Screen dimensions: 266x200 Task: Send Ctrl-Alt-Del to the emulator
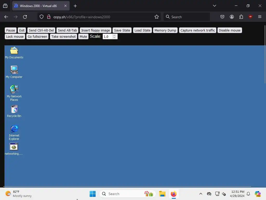pyautogui.click(x=41, y=30)
